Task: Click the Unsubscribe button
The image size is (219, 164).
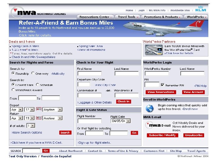Action: 194,135
